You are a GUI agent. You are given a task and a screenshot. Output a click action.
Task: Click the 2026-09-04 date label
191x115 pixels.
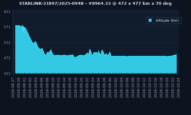point(36,88)
